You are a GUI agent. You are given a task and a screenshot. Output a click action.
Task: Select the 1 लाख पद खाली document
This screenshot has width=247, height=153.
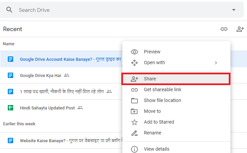tap(61, 92)
